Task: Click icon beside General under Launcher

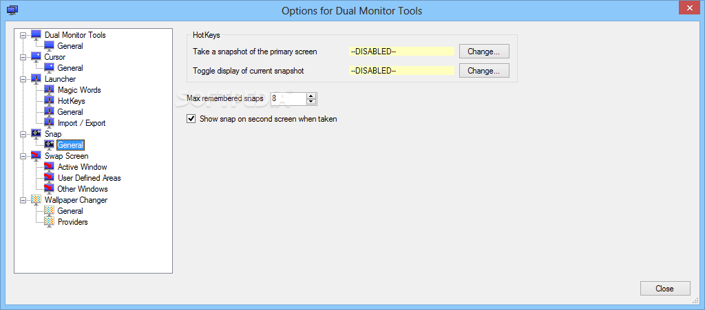Action: tap(49, 112)
